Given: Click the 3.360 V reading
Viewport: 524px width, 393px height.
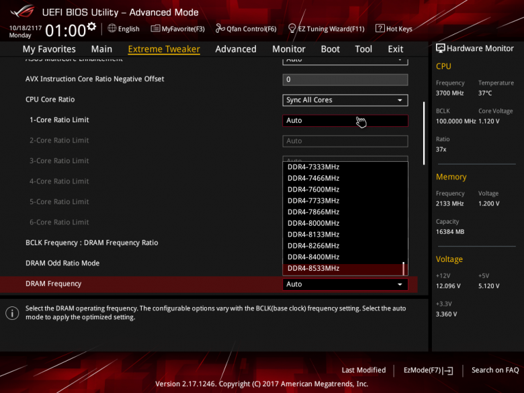Looking at the screenshot, I should (x=446, y=314).
